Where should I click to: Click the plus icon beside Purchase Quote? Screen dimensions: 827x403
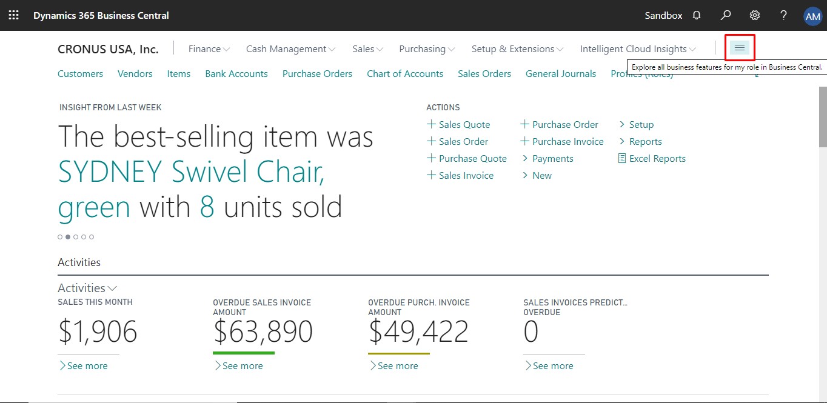pyautogui.click(x=431, y=158)
